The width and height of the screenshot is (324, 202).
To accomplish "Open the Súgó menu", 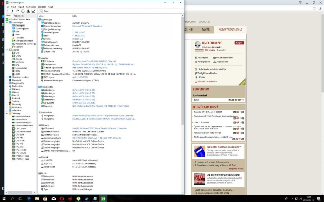I will (x=51, y=7).
